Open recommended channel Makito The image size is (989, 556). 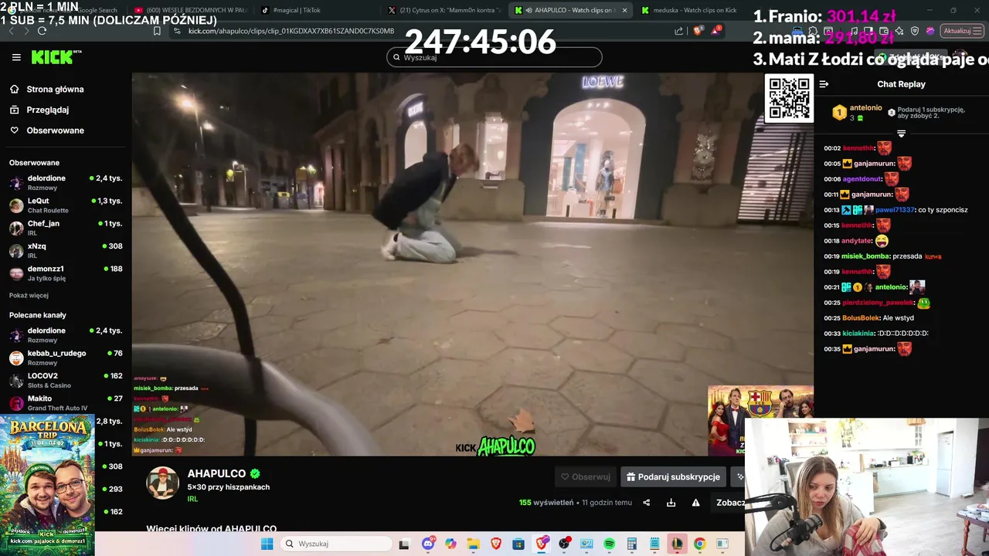tap(66, 402)
